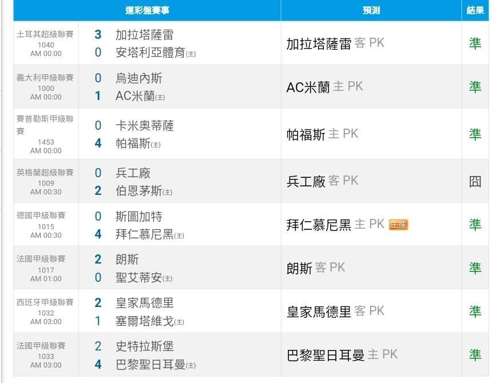Click the 準 result in the 加拉塔薩雷 row
The height and width of the screenshot is (383, 496).
point(475,43)
